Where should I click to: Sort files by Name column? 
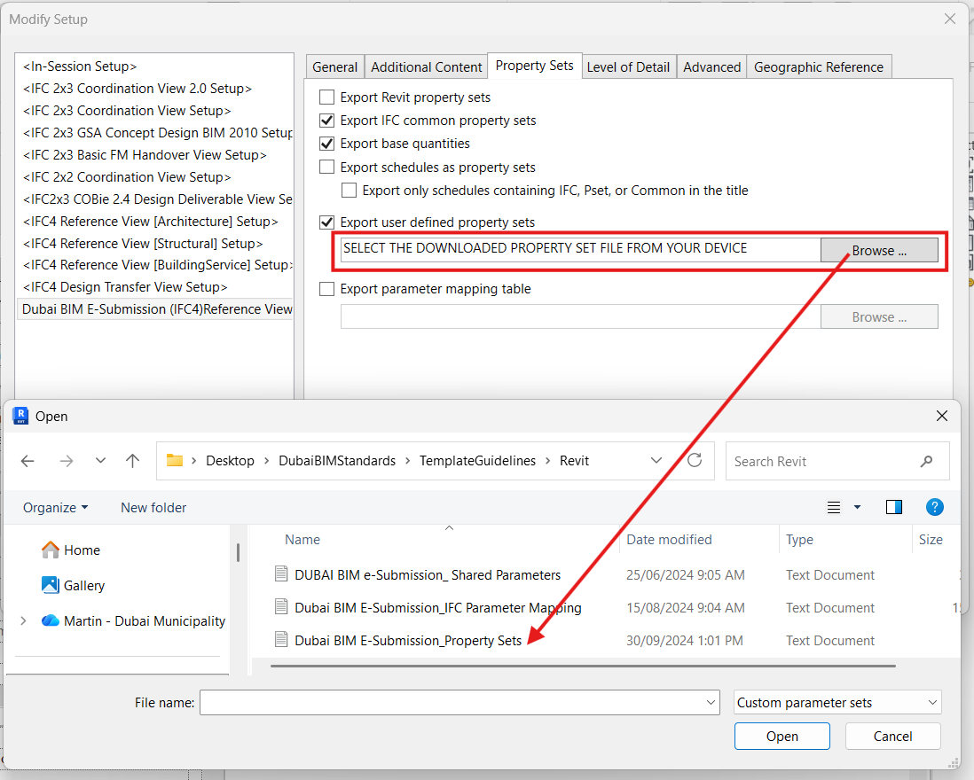click(x=302, y=540)
